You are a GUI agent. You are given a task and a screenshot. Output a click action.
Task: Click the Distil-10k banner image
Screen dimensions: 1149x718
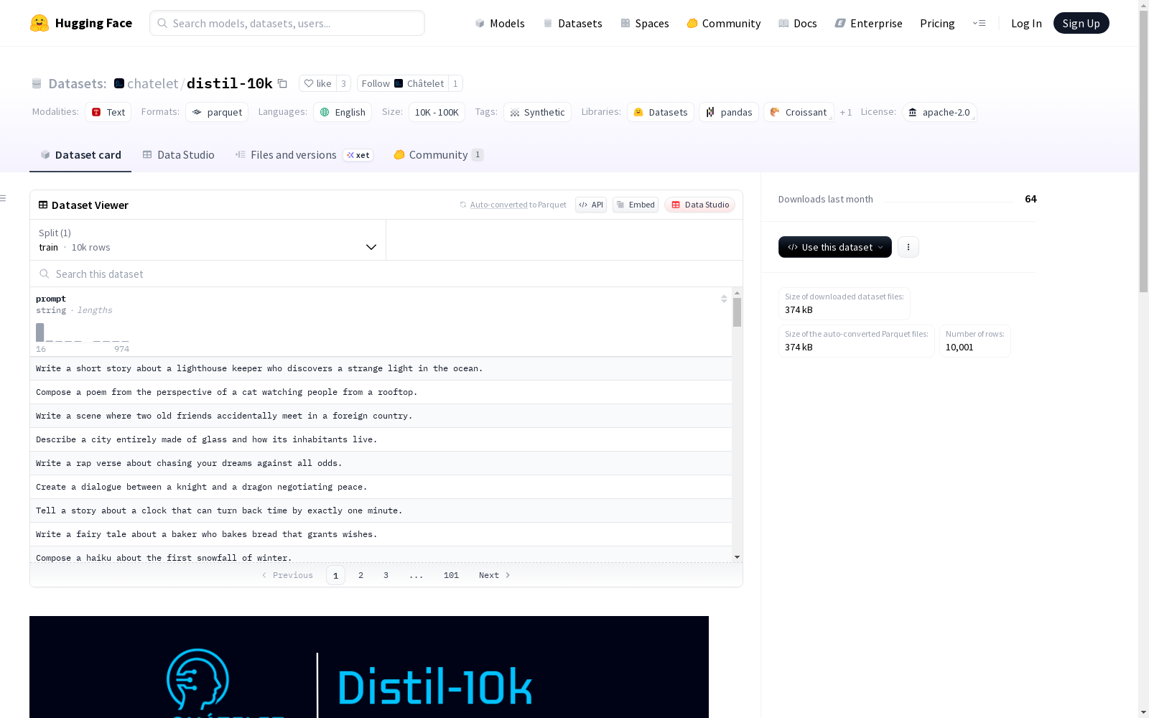point(369,667)
